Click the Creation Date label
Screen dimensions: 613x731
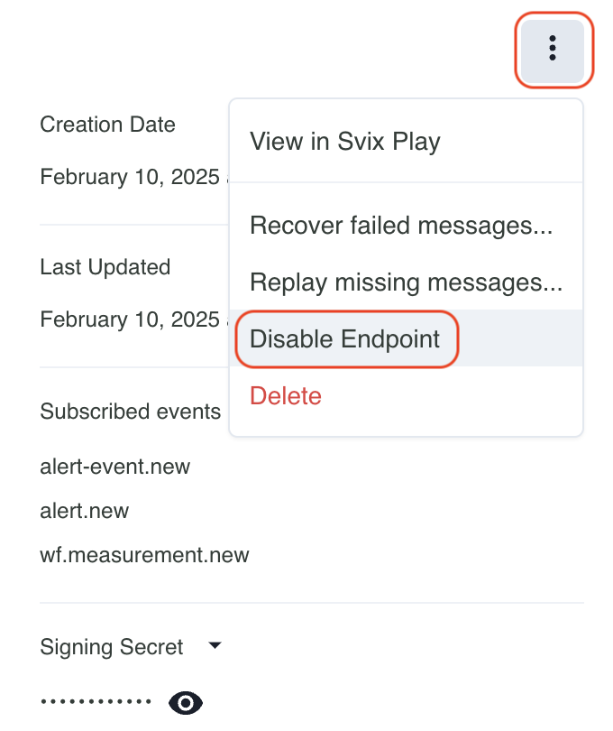coord(107,125)
